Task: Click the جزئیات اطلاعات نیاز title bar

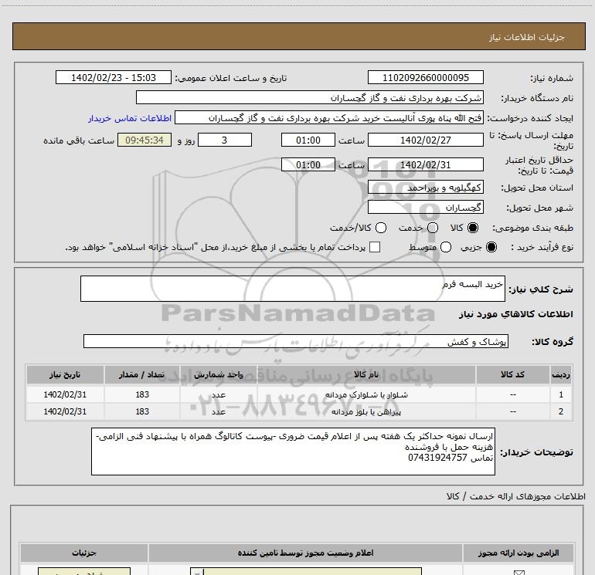Action: (299, 37)
